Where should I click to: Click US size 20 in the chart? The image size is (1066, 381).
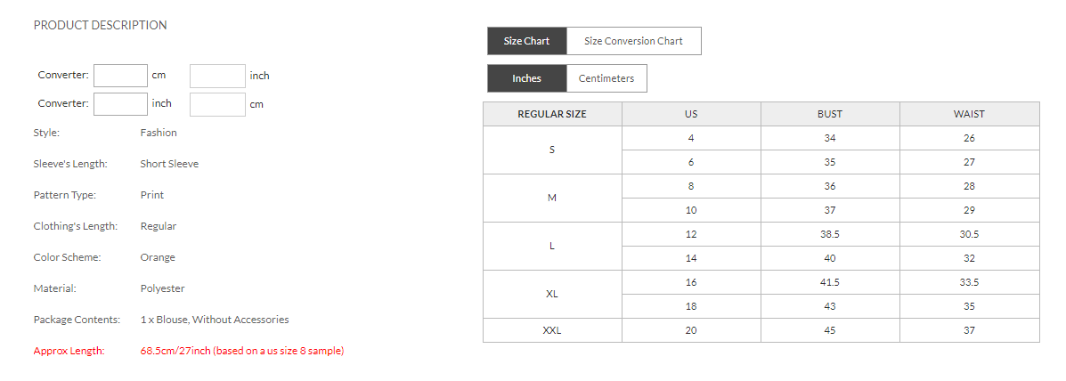point(691,330)
